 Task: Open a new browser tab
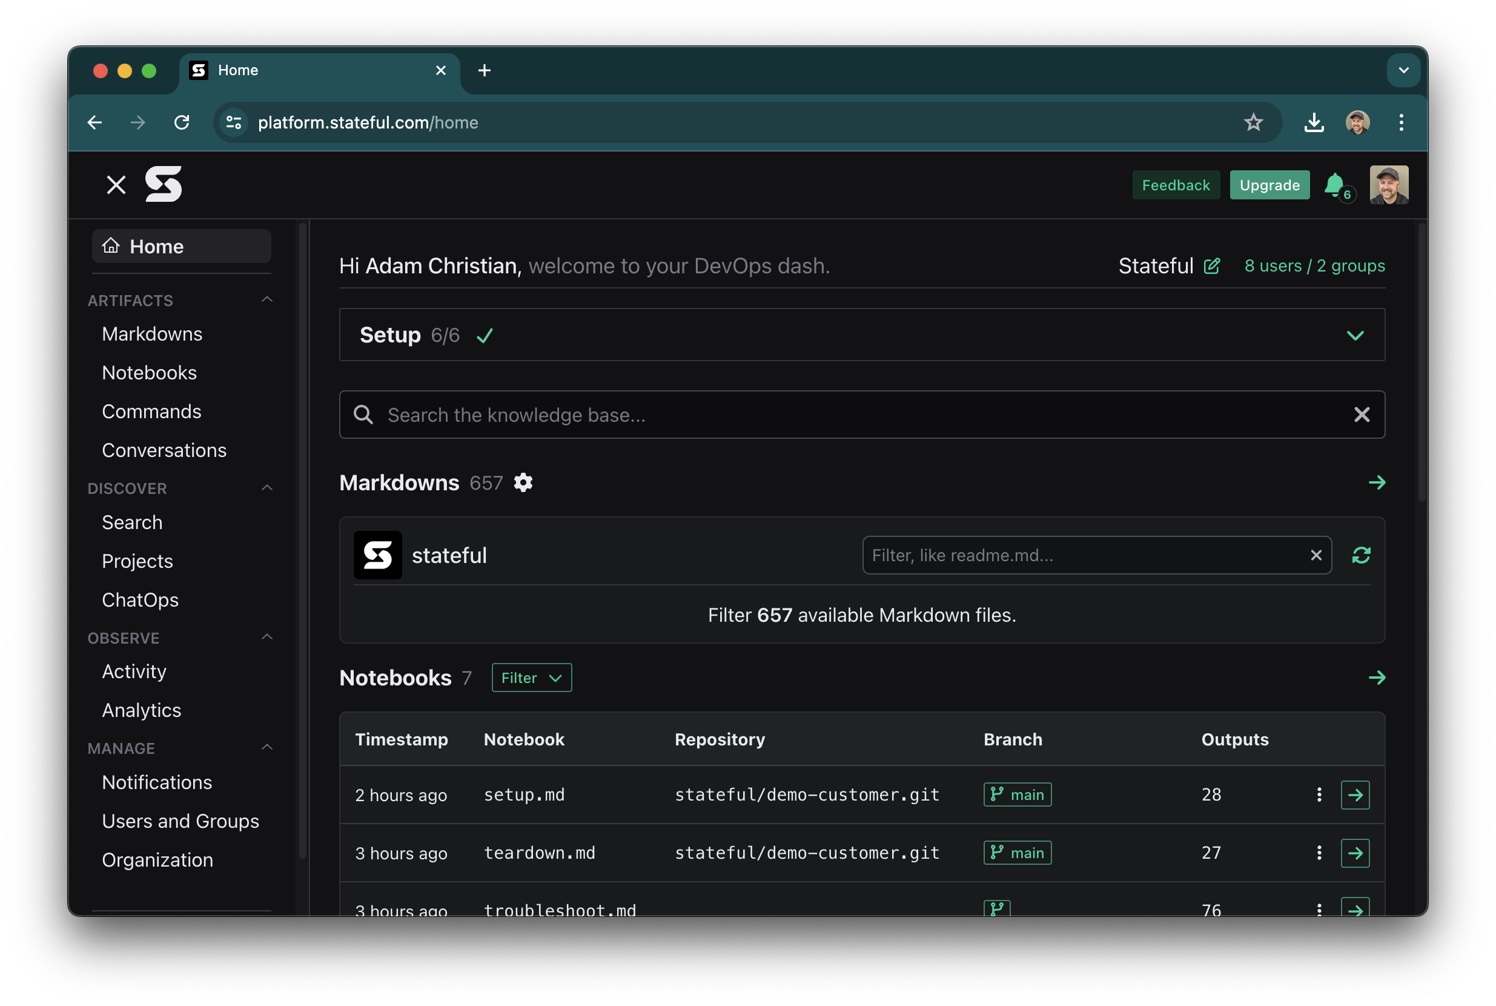point(485,70)
